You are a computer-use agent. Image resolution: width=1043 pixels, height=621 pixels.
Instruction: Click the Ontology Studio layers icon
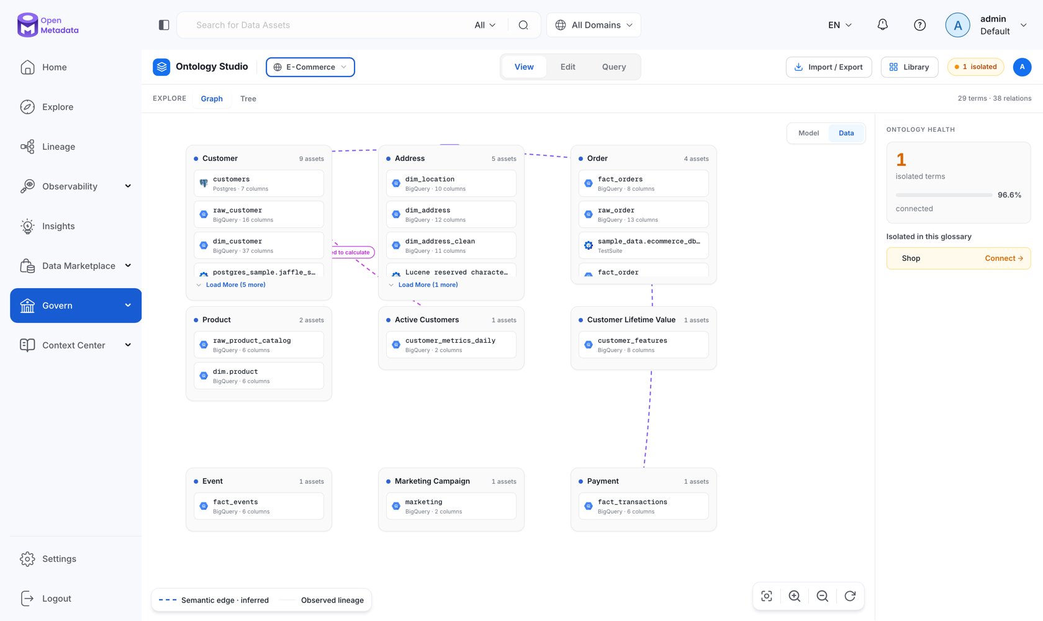[x=161, y=67]
